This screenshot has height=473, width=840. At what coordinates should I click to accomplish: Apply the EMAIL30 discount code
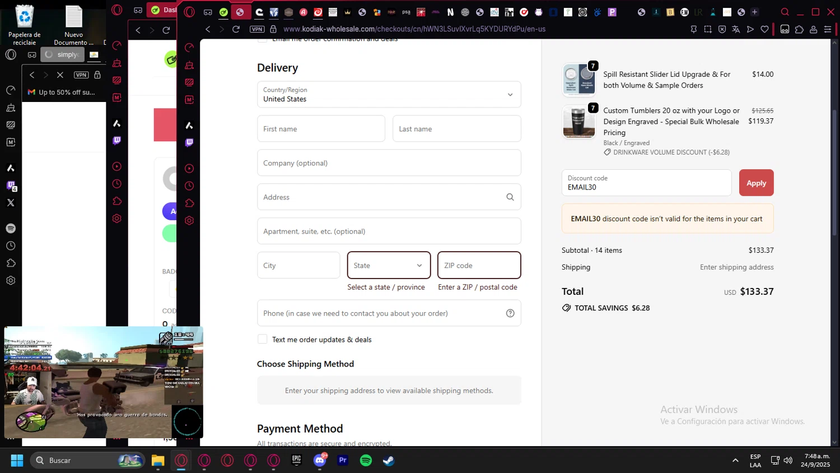(756, 183)
